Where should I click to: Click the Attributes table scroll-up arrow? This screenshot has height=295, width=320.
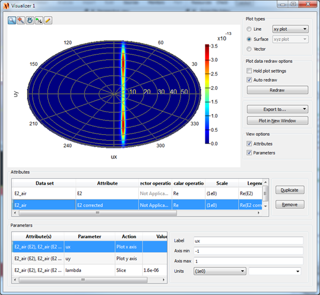265,182
